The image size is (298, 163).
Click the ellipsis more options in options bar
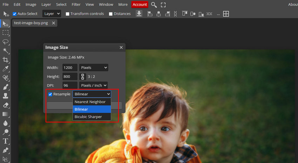218,14
